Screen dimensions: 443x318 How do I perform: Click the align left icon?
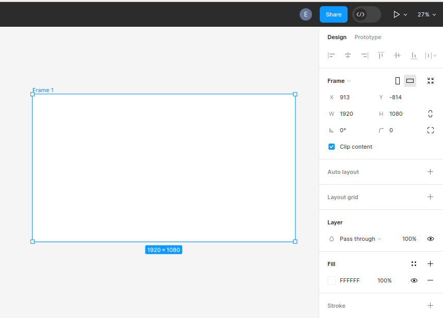point(332,56)
